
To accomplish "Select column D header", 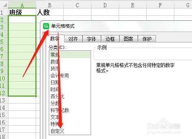I will [x=105, y=5].
